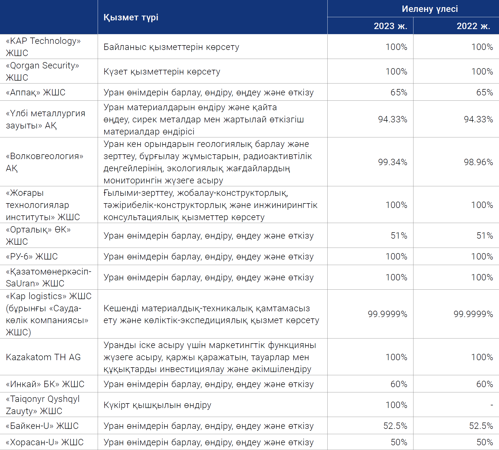Click 60% 2022 value for «Инкай»
499x450 pixels.
pos(485,384)
